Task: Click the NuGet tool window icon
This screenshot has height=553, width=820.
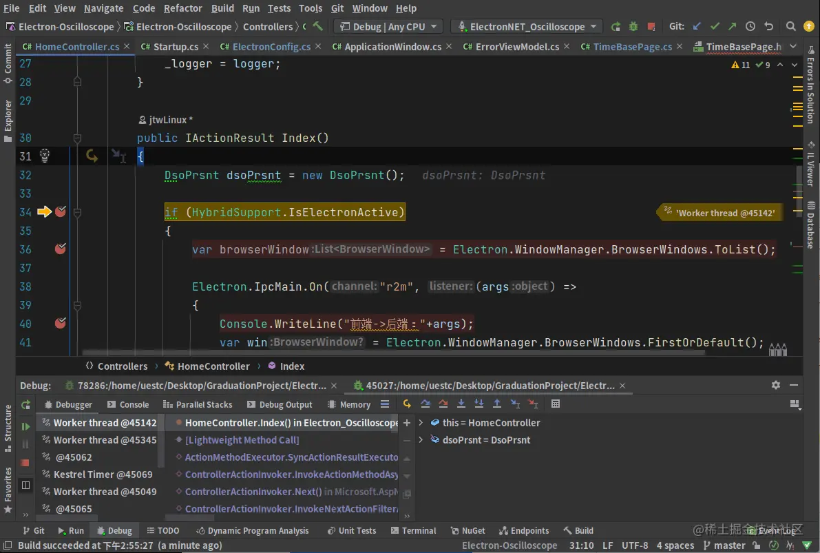Action: (x=468, y=530)
